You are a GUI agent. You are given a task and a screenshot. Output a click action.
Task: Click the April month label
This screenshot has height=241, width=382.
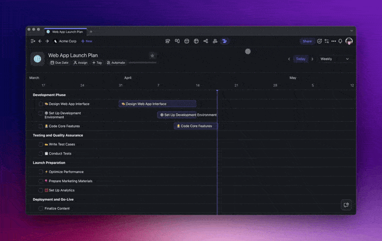click(128, 78)
